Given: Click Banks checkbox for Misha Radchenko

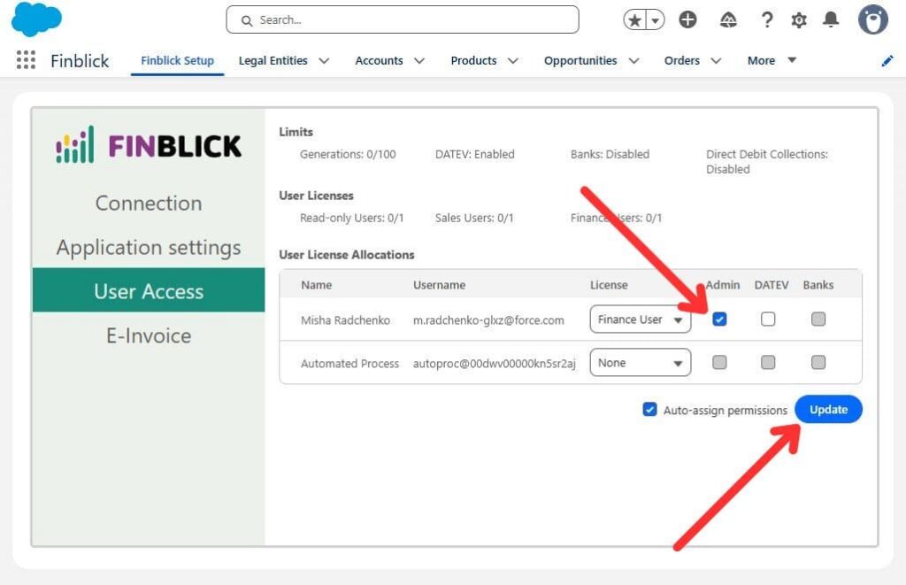Looking at the screenshot, I should (x=818, y=319).
